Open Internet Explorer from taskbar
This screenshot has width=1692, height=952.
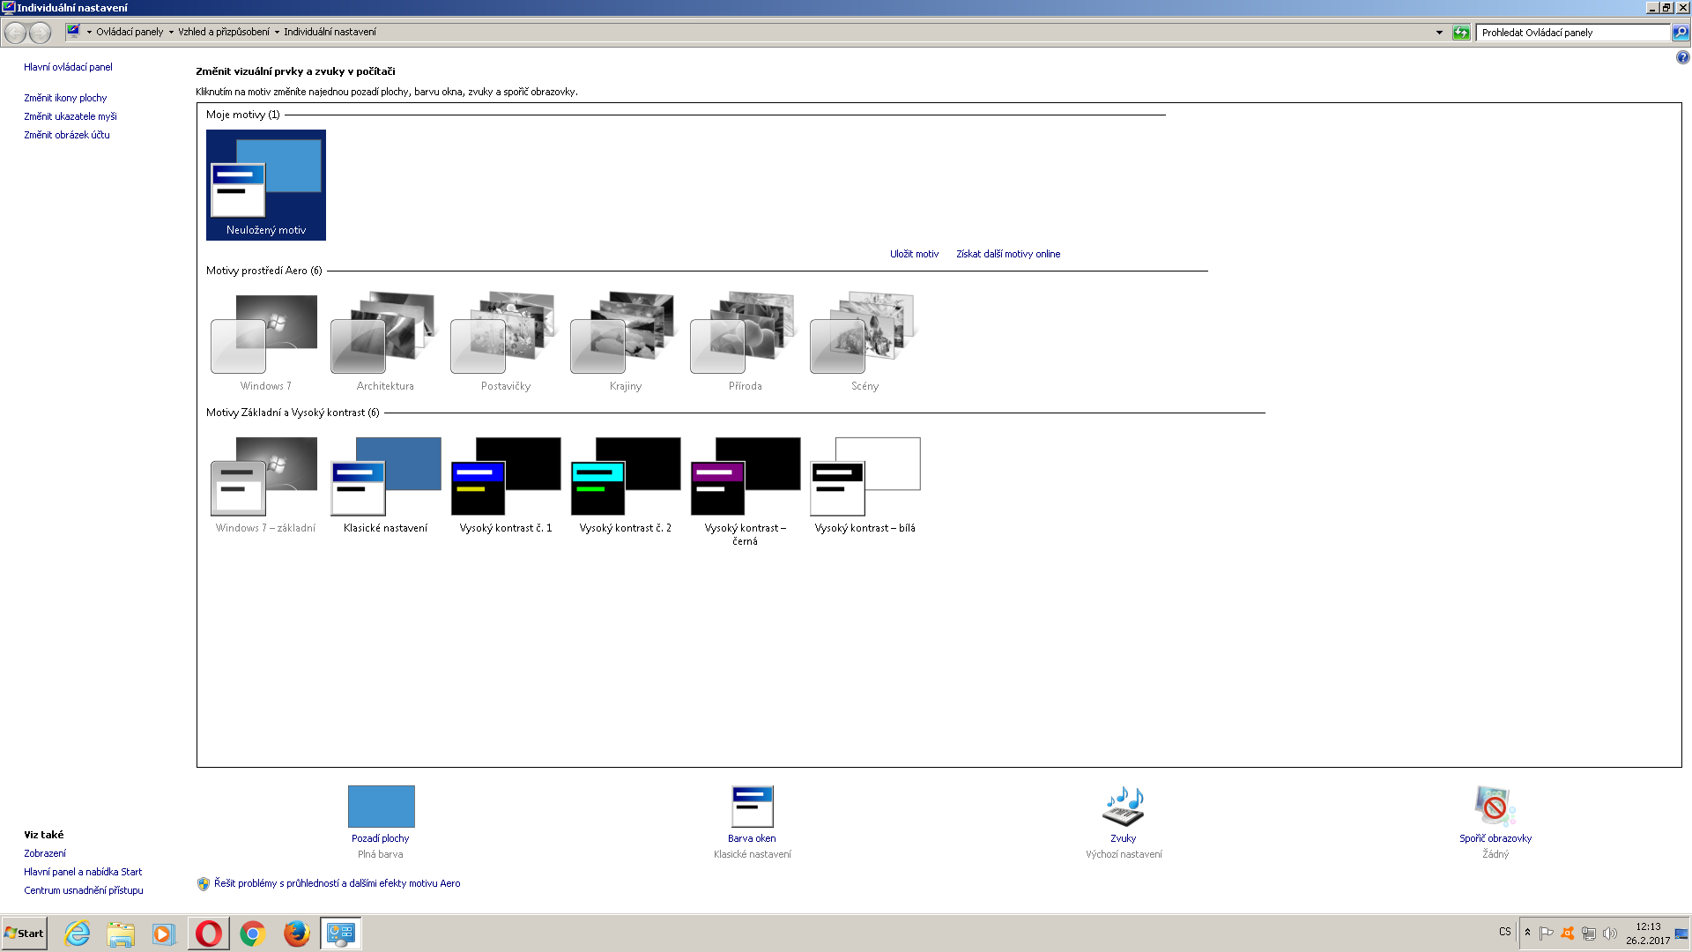pos(78,933)
